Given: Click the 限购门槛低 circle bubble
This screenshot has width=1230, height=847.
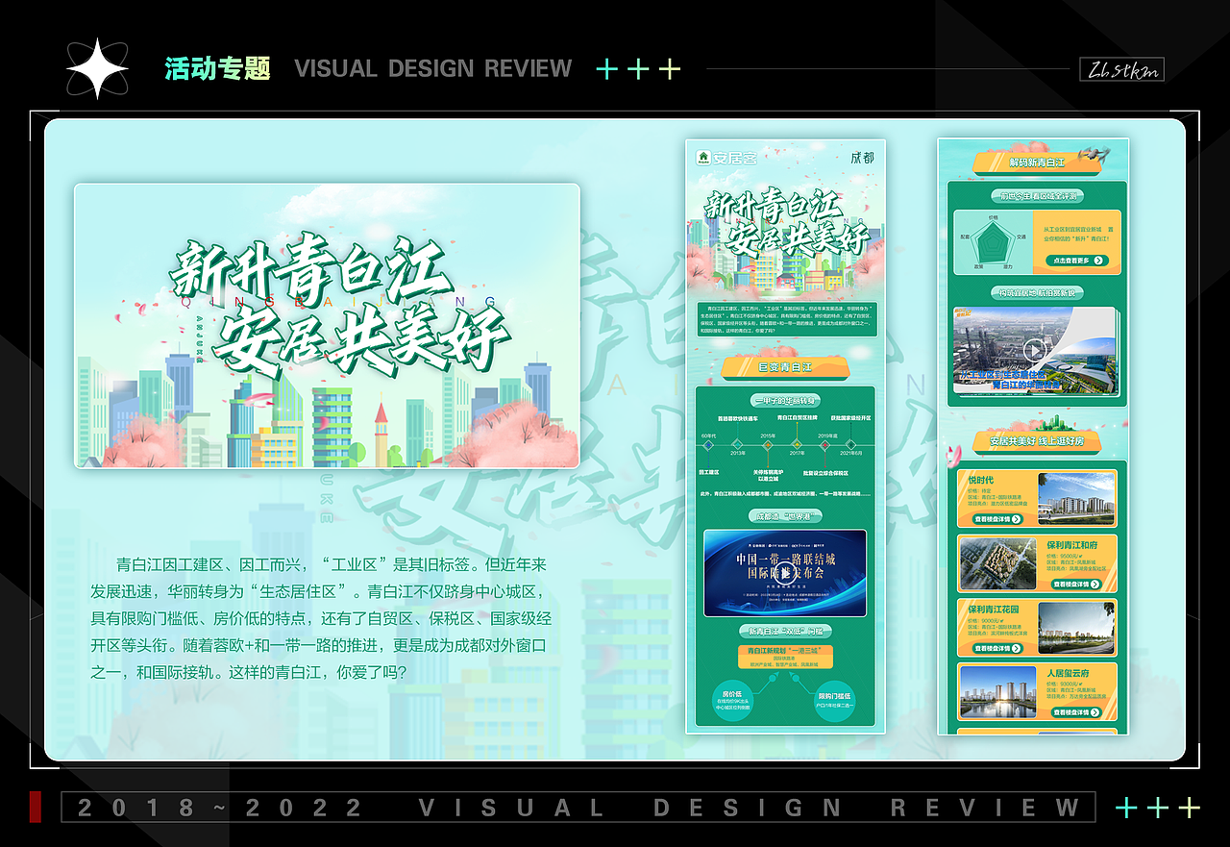Looking at the screenshot, I should [835, 701].
